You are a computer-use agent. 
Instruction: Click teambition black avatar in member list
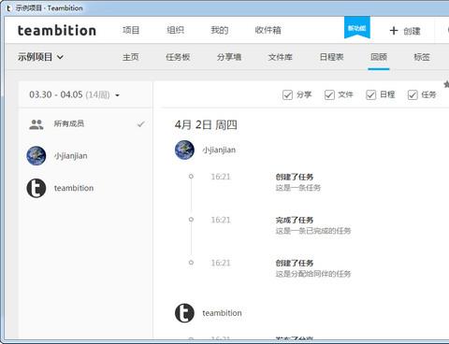pyautogui.click(x=36, y=188)
